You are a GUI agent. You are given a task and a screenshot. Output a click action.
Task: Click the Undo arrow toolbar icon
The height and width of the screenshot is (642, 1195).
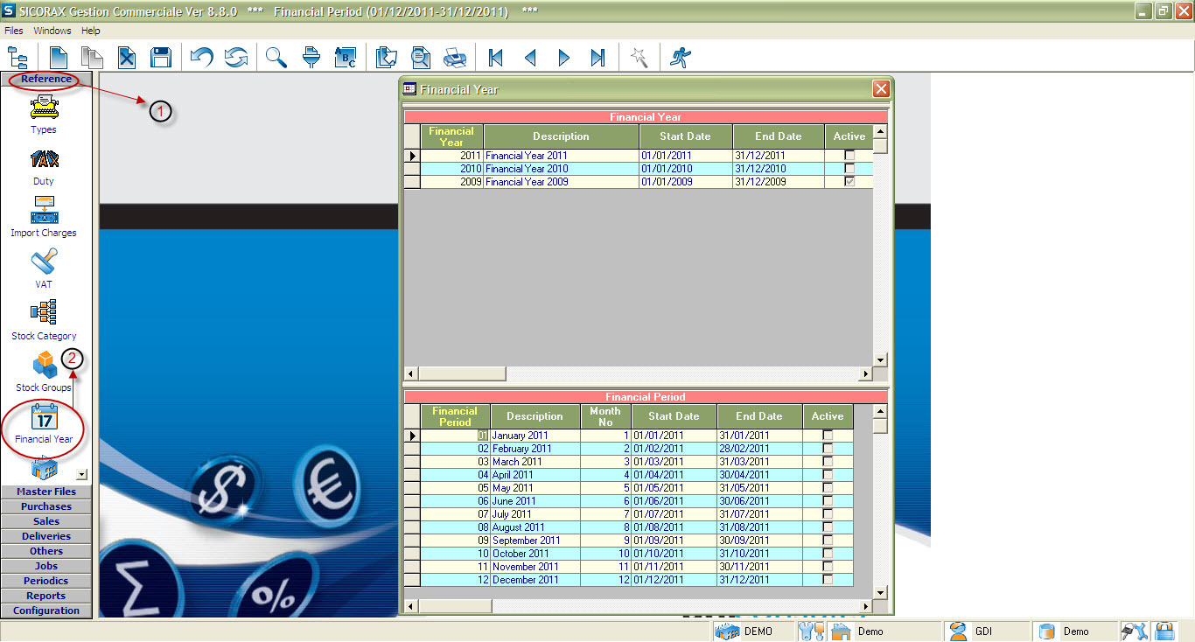point(202,58)
